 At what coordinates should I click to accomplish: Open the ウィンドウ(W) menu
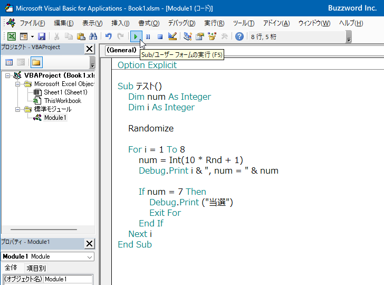coord(314,23)
